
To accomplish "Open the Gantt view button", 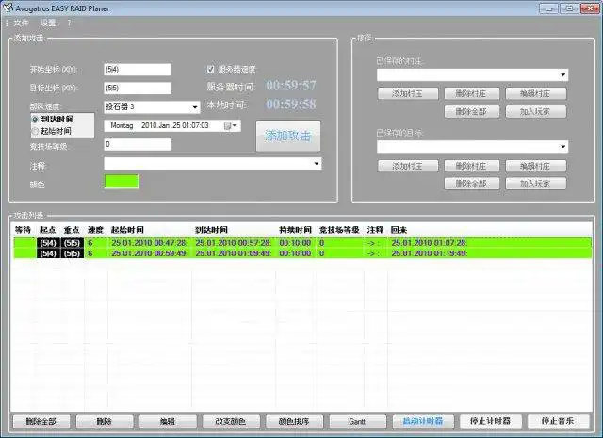I will [x=358, y=421].
